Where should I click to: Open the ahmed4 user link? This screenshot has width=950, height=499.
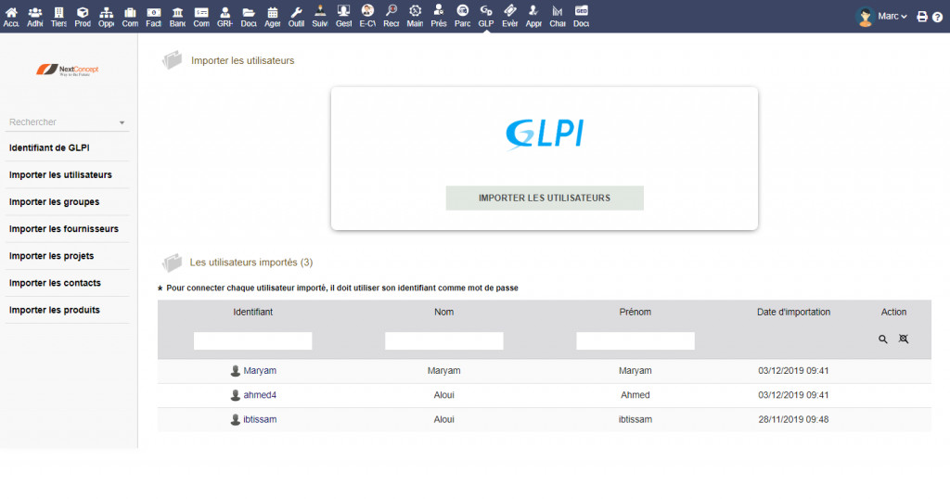click(x=260, y=395)
